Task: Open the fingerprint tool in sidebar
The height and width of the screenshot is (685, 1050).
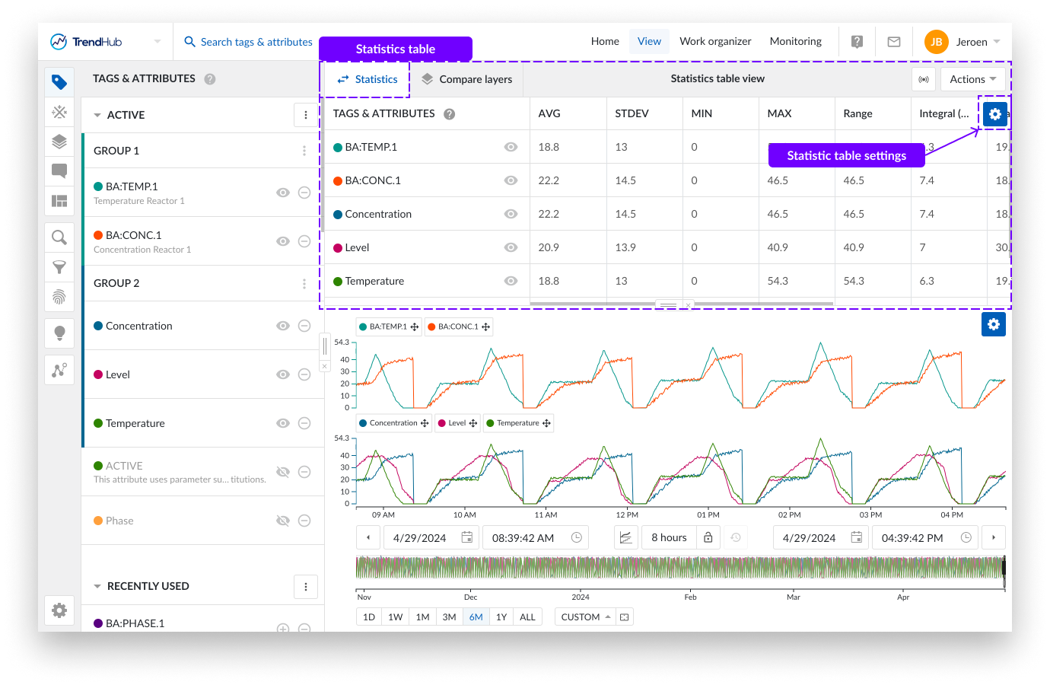Action: click(x=59, y=297)
